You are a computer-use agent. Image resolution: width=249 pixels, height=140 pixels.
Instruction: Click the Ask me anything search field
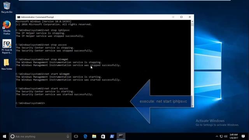(x=40, y=136)
